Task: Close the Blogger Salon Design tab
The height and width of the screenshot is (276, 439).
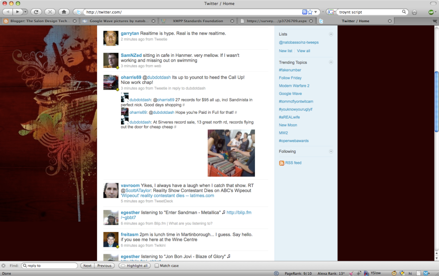Action: pos(75,21)
